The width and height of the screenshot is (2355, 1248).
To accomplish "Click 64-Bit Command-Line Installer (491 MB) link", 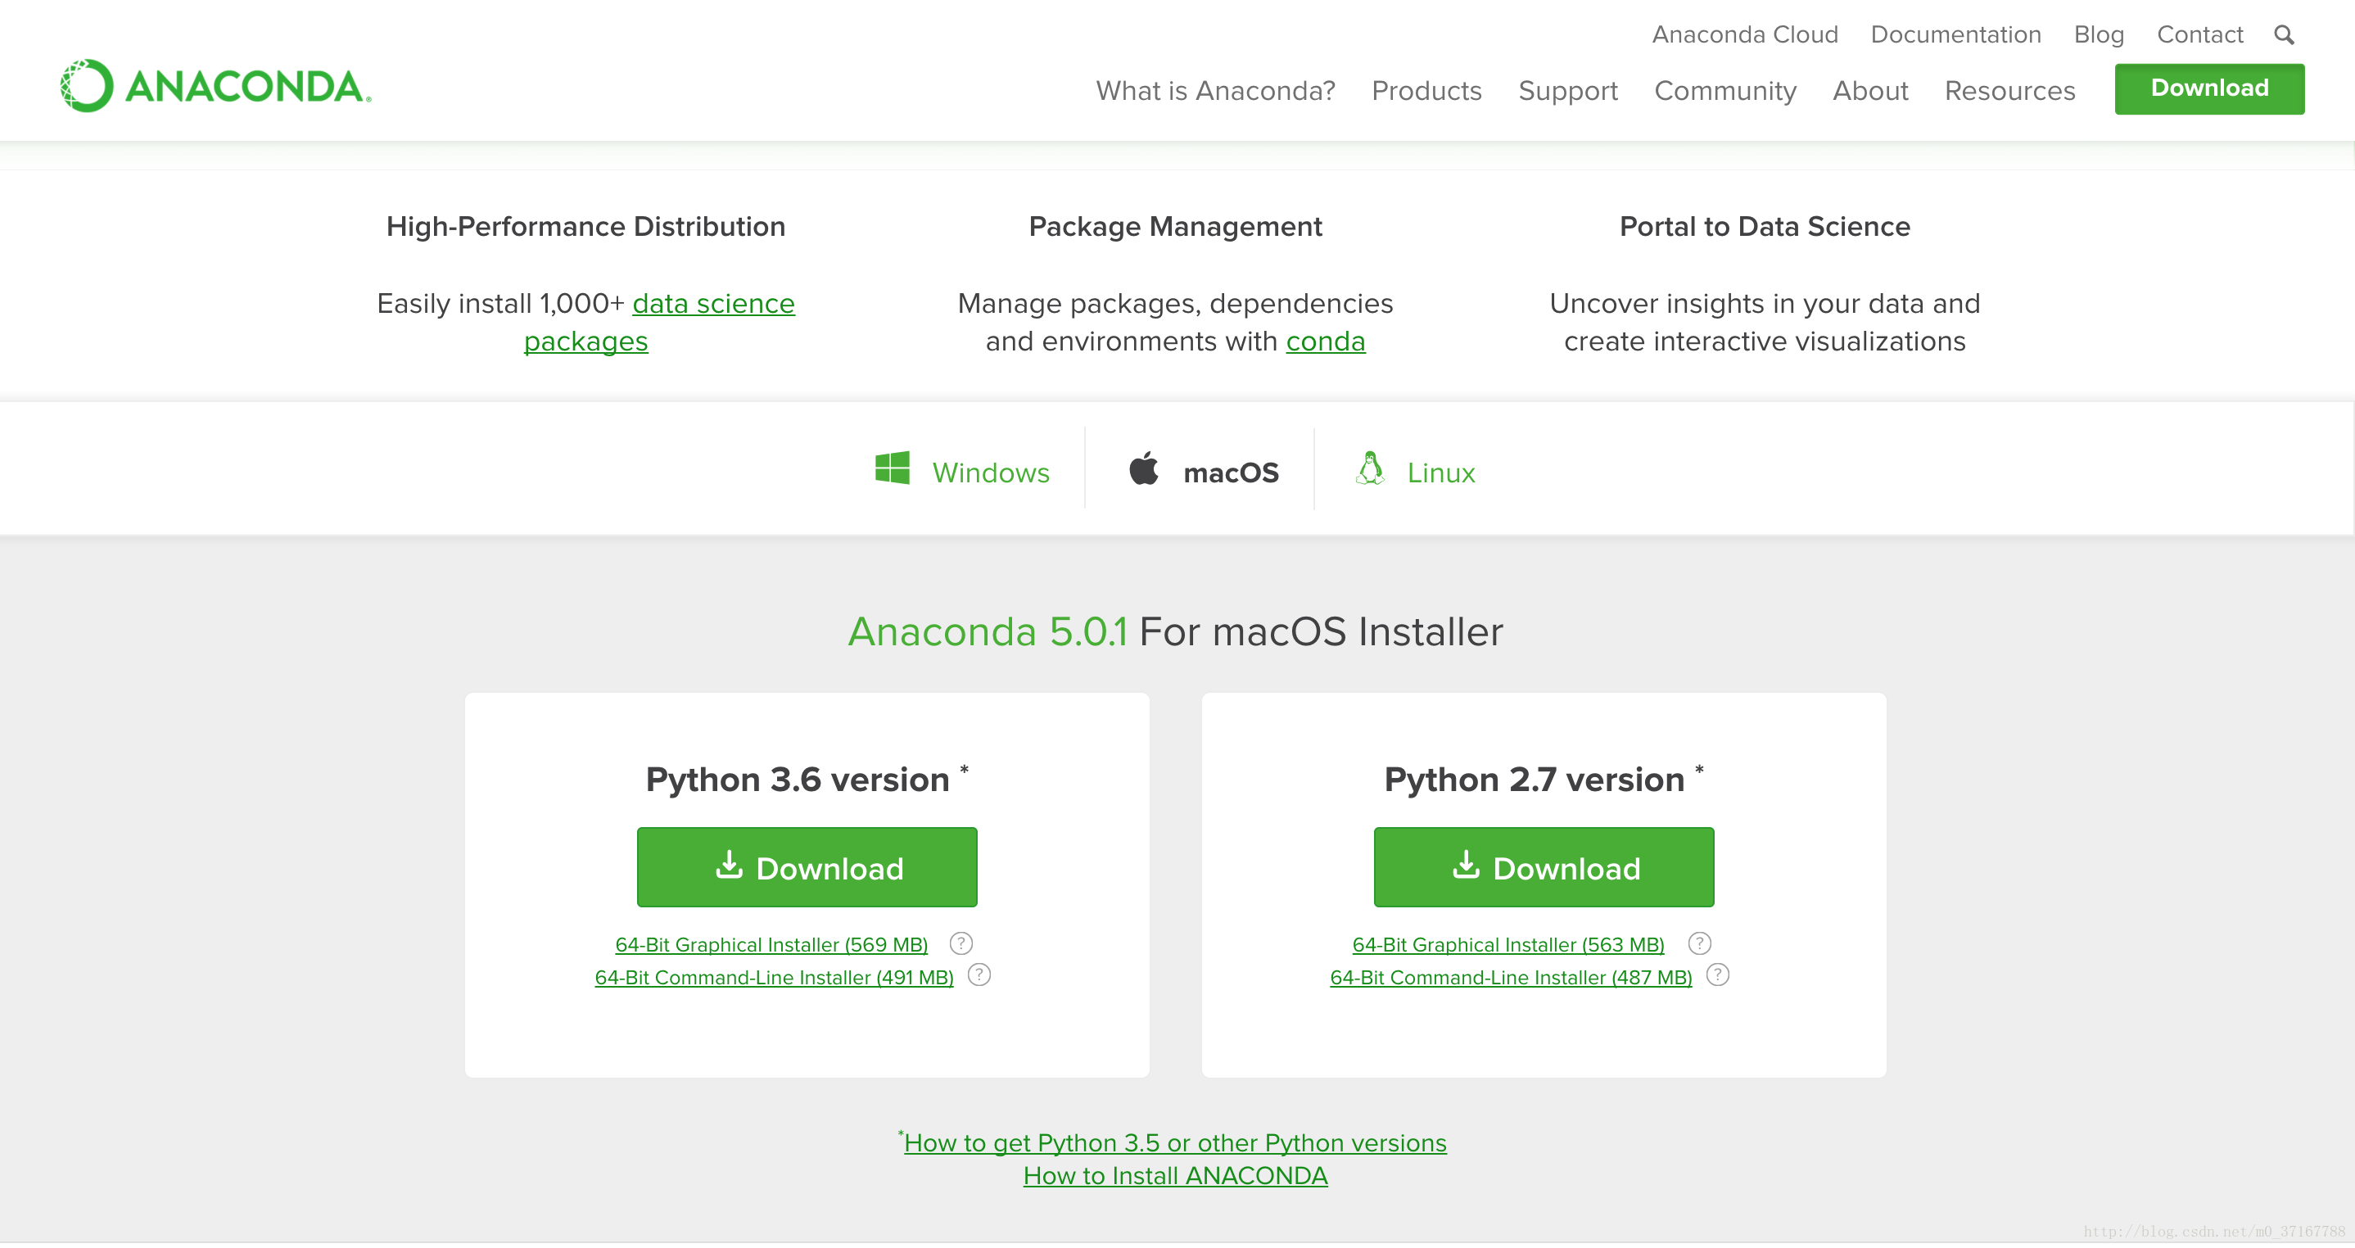I will pos(775,978).
